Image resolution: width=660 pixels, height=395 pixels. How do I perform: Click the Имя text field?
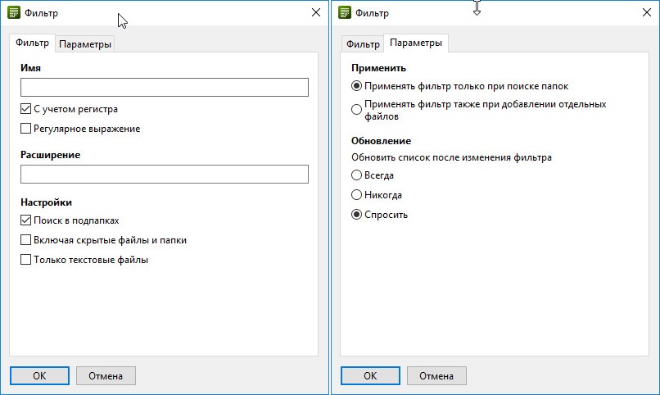164,88
